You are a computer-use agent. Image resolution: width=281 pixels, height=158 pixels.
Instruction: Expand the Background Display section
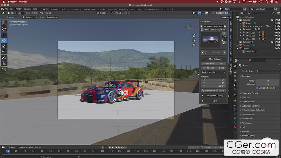(213, 96)
